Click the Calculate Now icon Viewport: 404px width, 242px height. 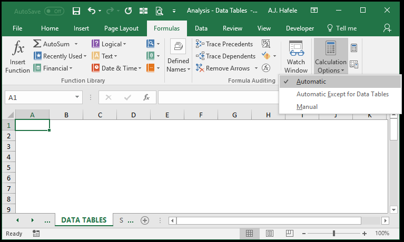tap(354, 48)
